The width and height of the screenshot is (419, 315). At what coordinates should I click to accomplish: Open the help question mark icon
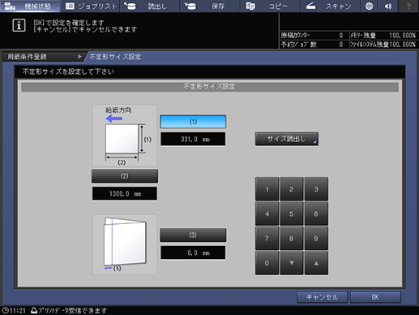point(408,6)
